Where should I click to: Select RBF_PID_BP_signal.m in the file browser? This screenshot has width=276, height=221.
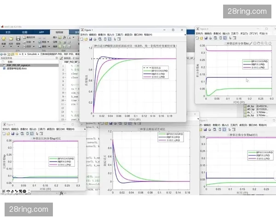tap(19, 65)
